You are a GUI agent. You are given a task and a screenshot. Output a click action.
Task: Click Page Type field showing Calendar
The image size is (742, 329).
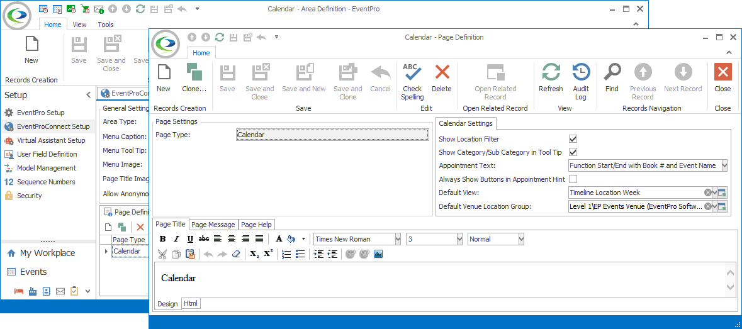(332, 135)
